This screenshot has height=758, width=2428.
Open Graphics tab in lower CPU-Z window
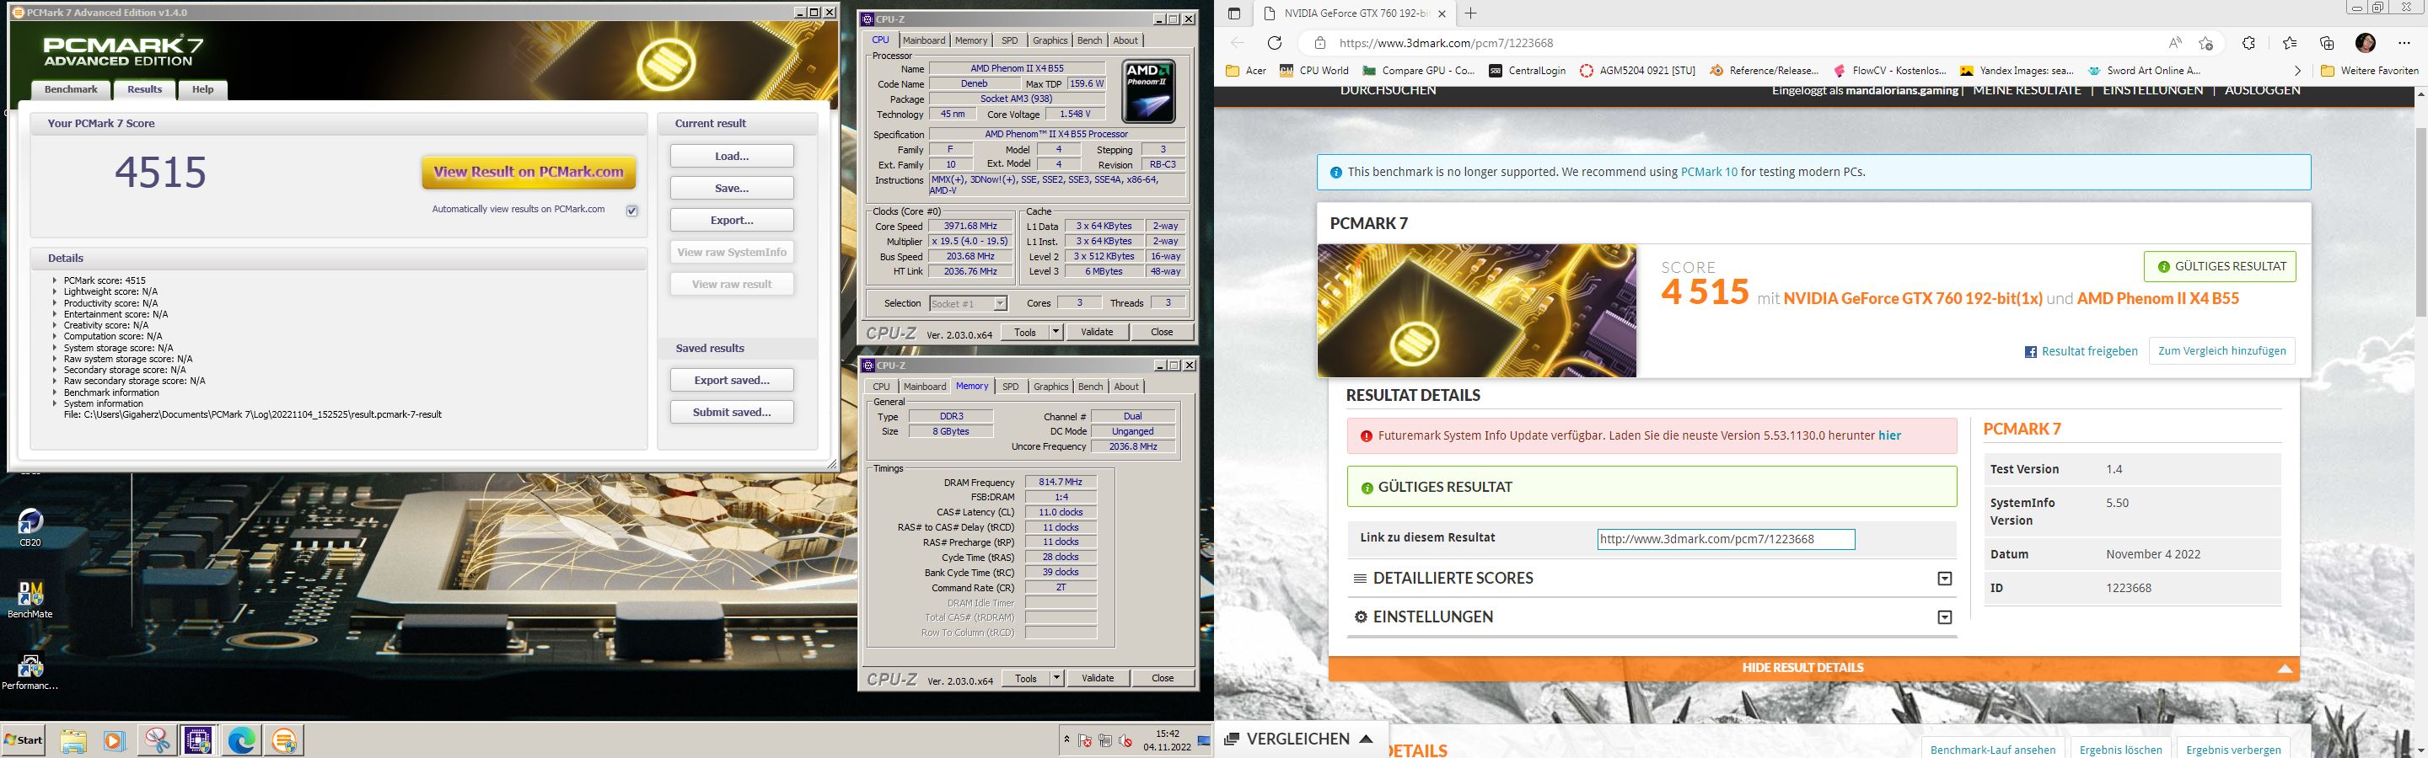pyautogui.click(x=1051, y=387)
